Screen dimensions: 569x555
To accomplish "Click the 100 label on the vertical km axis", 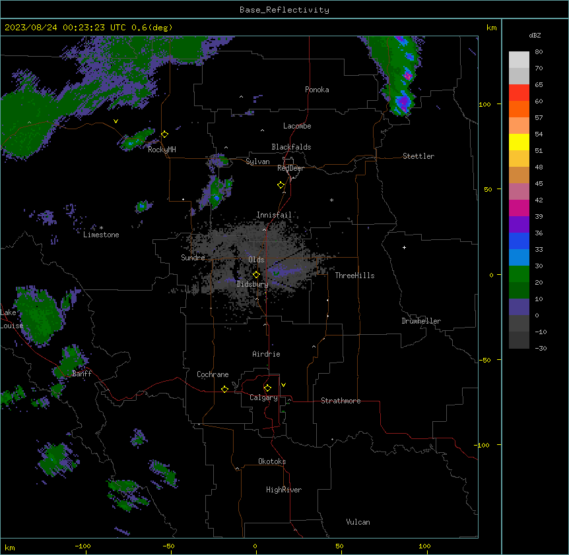I will pyautogui.click(x=485, y=104).
